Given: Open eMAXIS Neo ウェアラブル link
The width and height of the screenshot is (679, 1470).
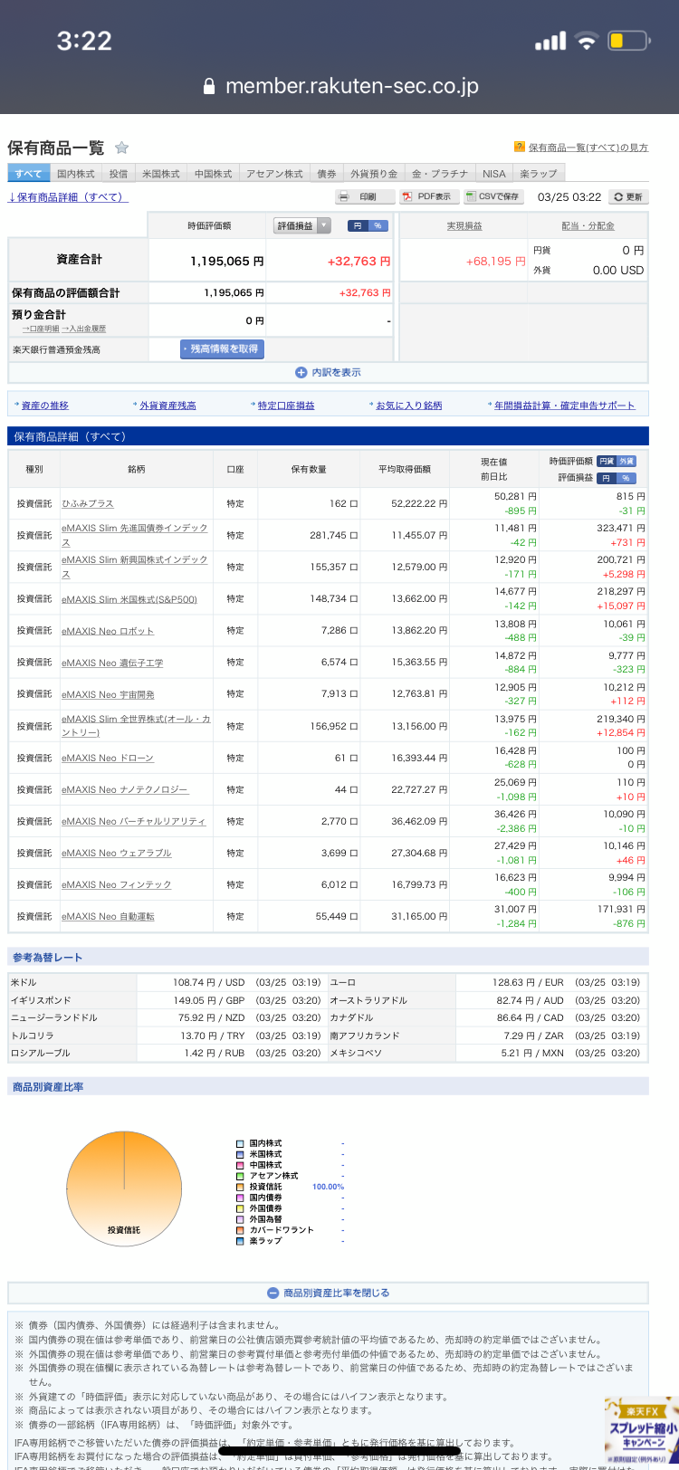Looking at the screenshot, I should click(x=117, y=853).
